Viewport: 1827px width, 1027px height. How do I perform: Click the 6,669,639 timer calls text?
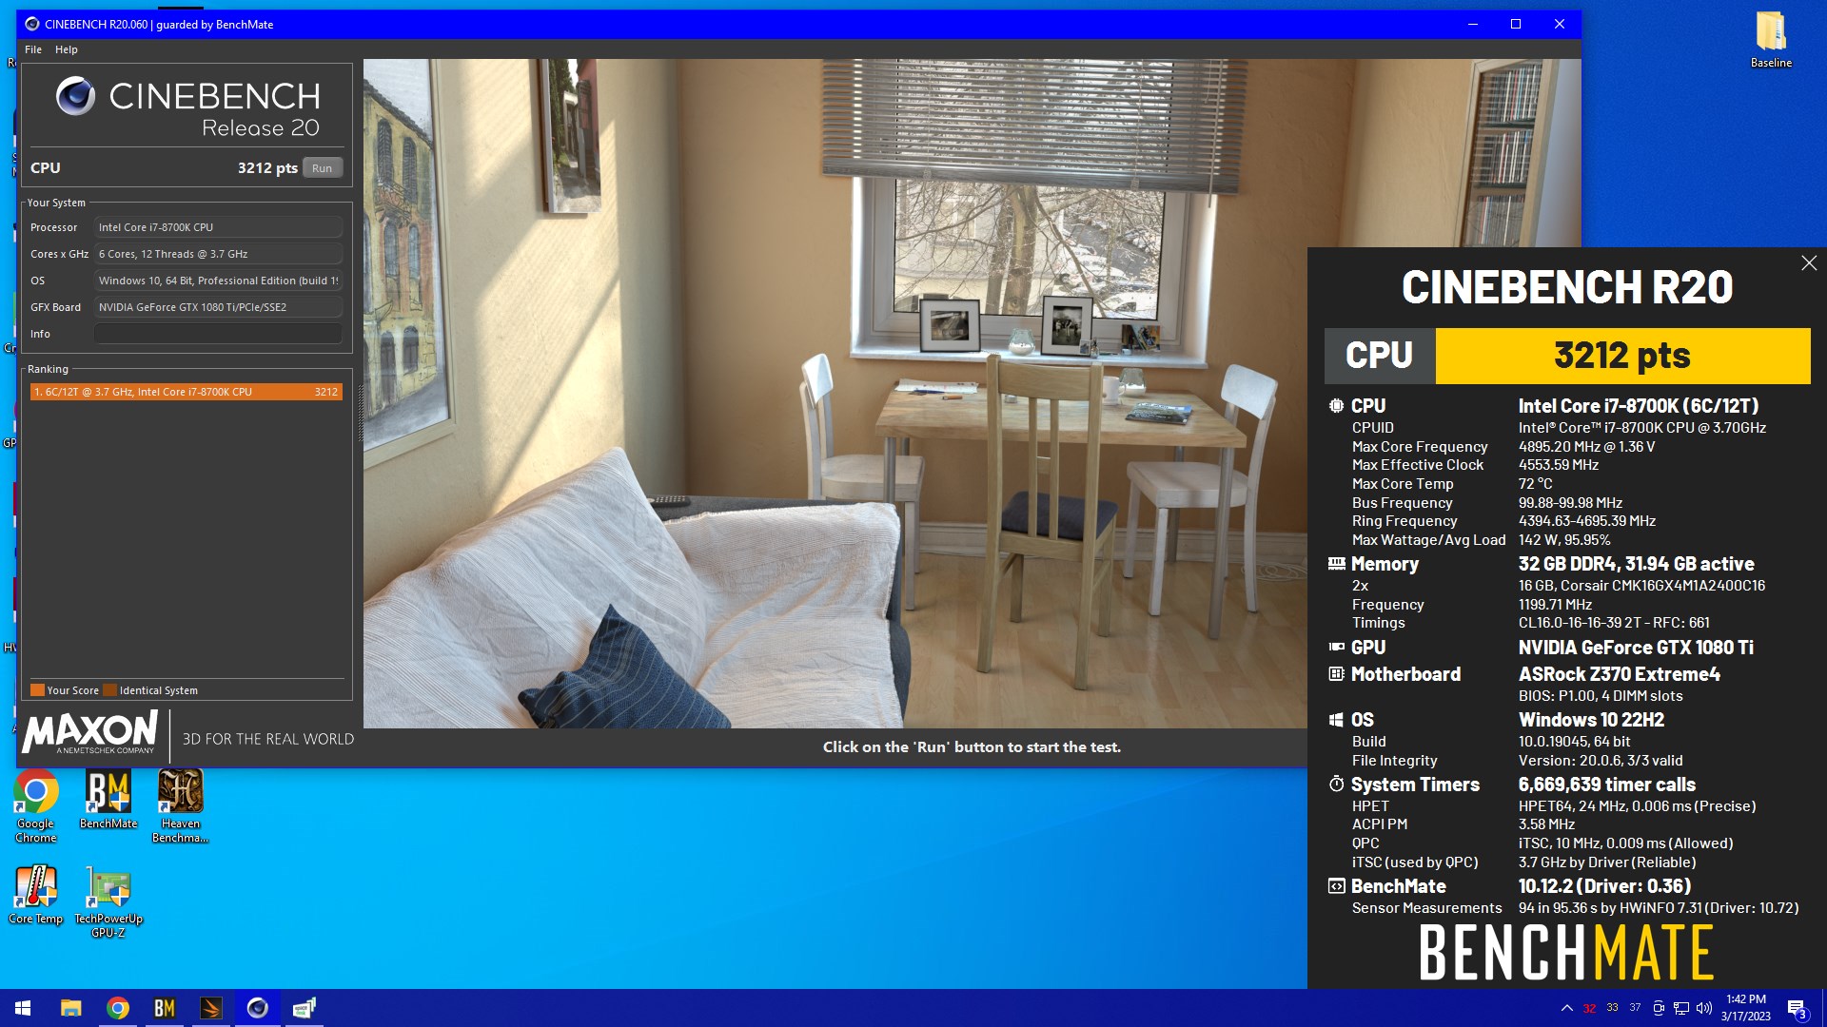pos(1606,785)
